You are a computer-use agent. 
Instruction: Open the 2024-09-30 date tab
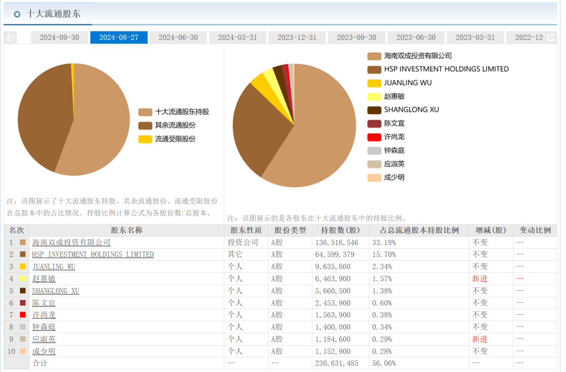pyautogui.click(x=59, y=37)
